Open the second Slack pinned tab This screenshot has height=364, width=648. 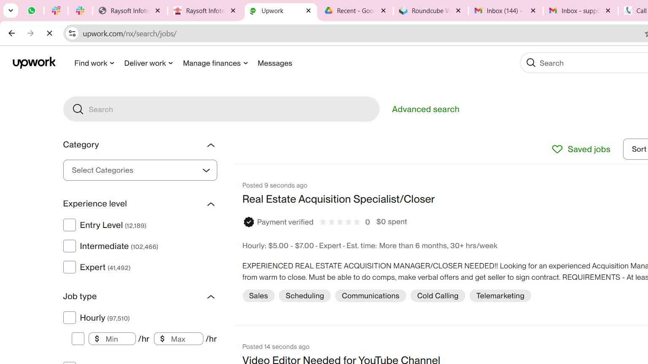pyautogui.click(x=80, y=11)
